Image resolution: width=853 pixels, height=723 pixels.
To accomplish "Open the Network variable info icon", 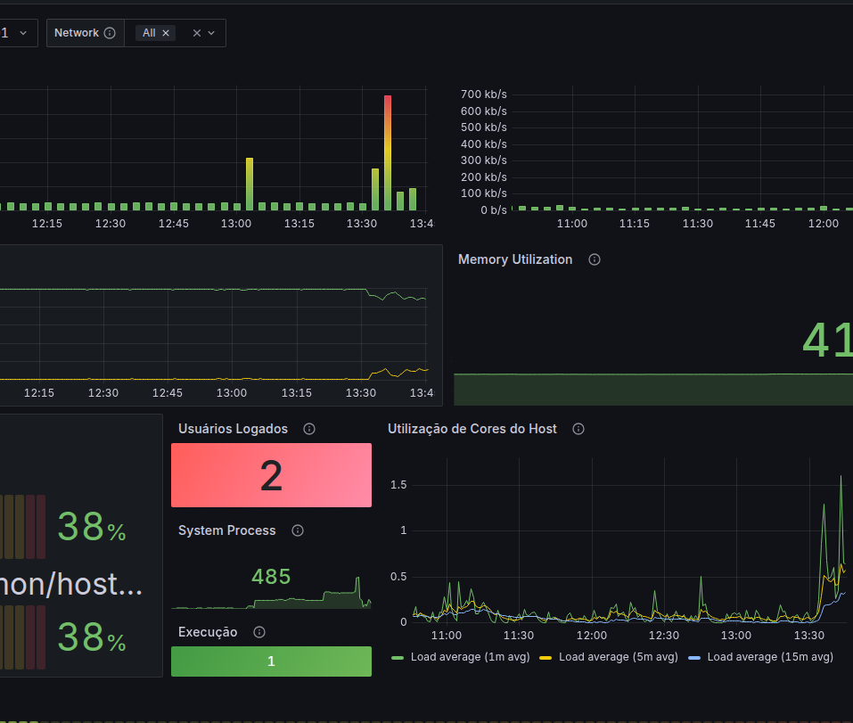I will click(110, 33).
